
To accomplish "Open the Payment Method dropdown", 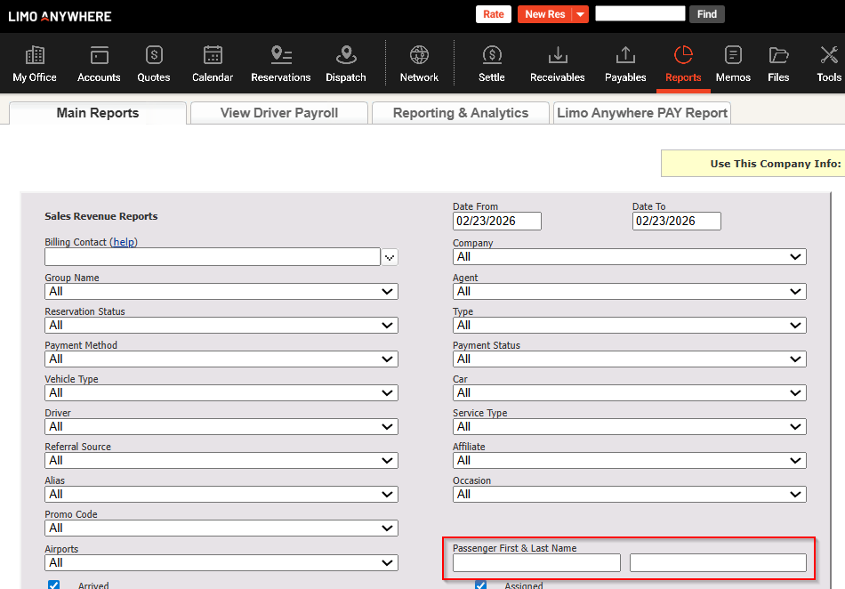I will (221, 359).
